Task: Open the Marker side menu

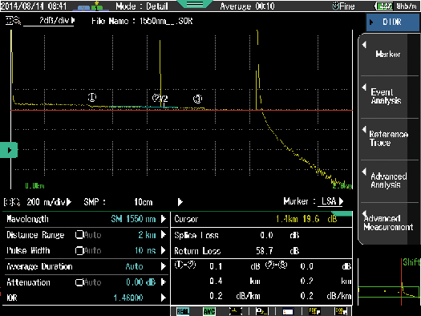Action: coord(388,55)
